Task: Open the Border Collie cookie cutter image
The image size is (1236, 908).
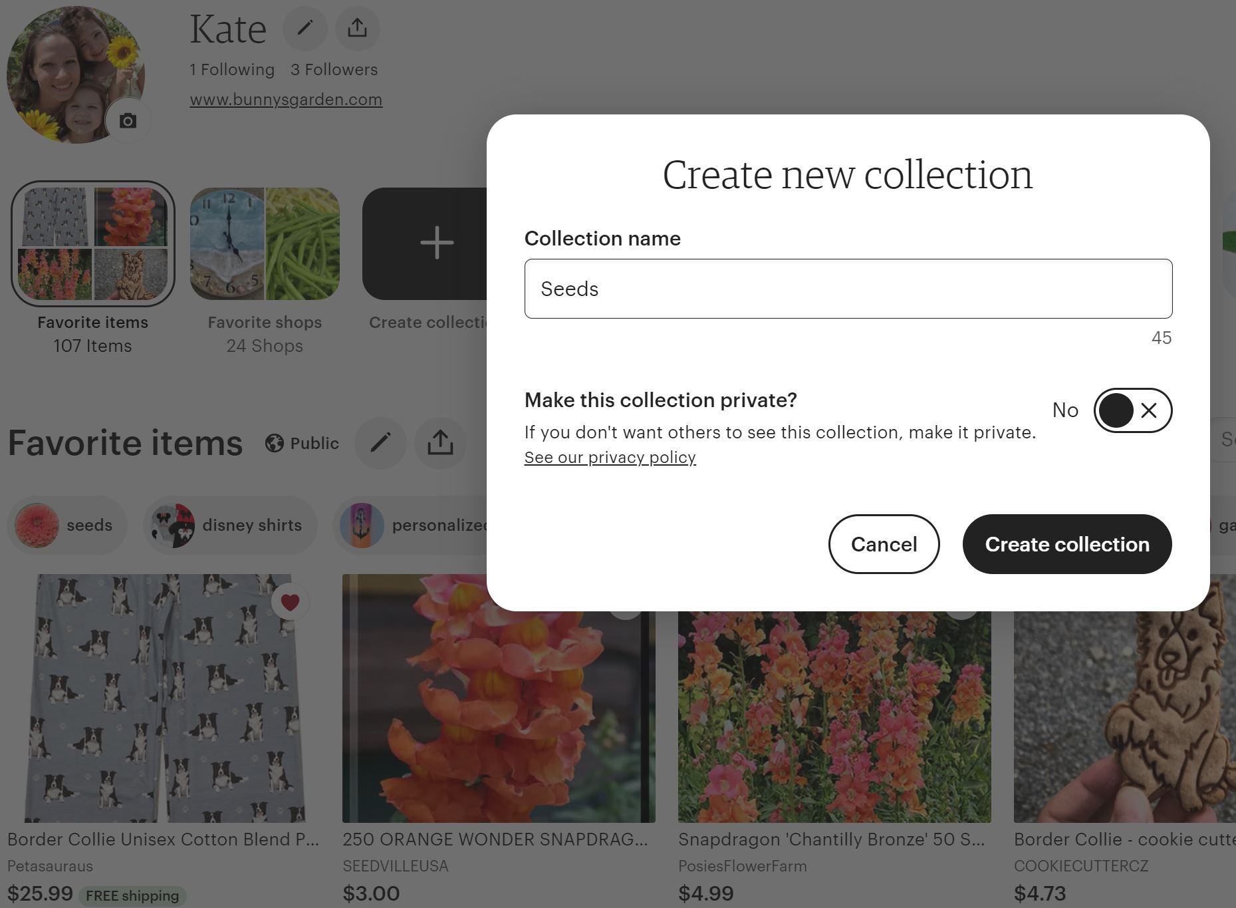Action: click(1125, 717)
